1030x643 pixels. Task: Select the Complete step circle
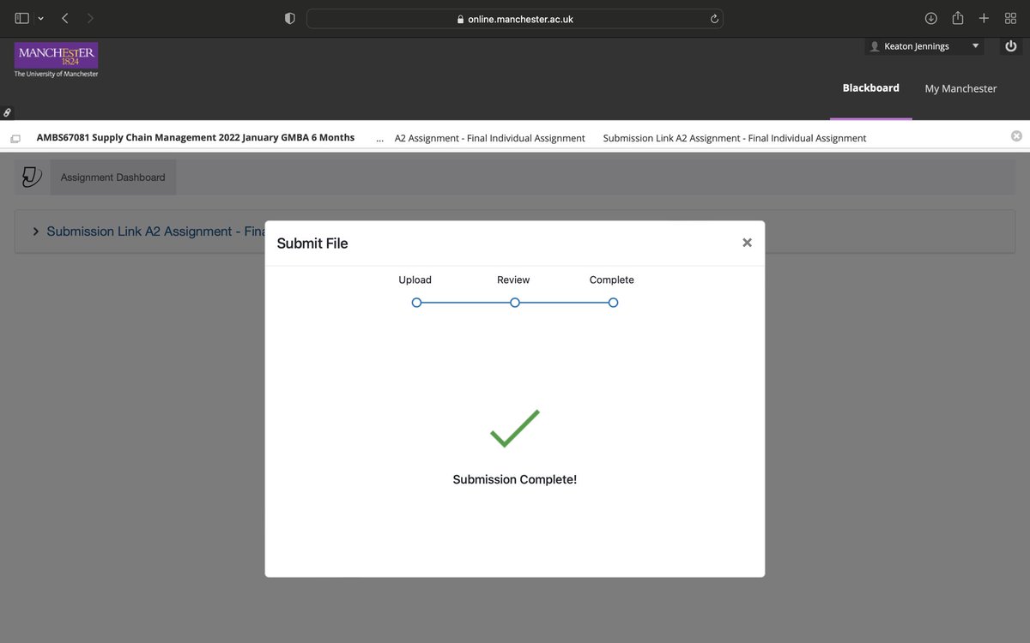click(x=613, y=303)
